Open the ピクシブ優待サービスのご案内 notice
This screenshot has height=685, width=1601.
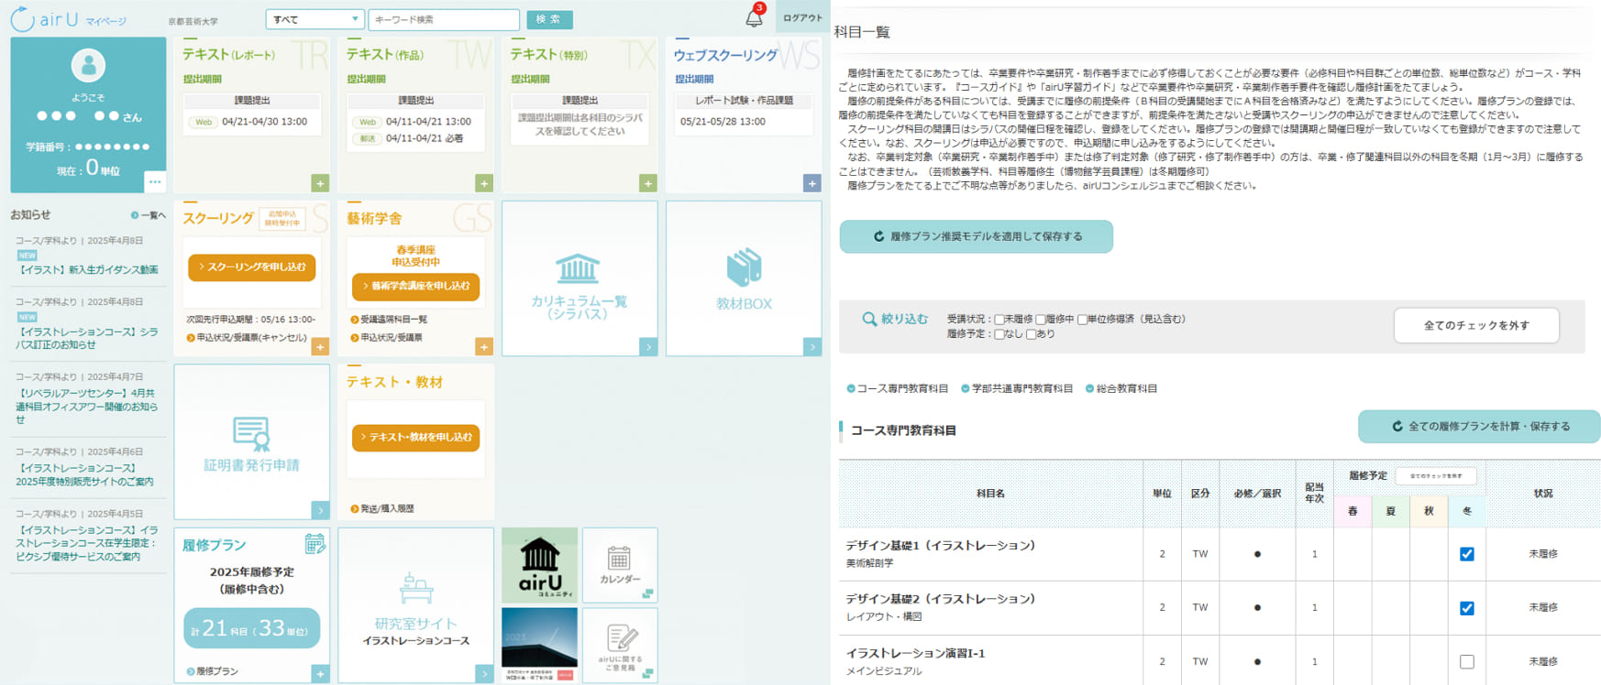coord(88,543)
